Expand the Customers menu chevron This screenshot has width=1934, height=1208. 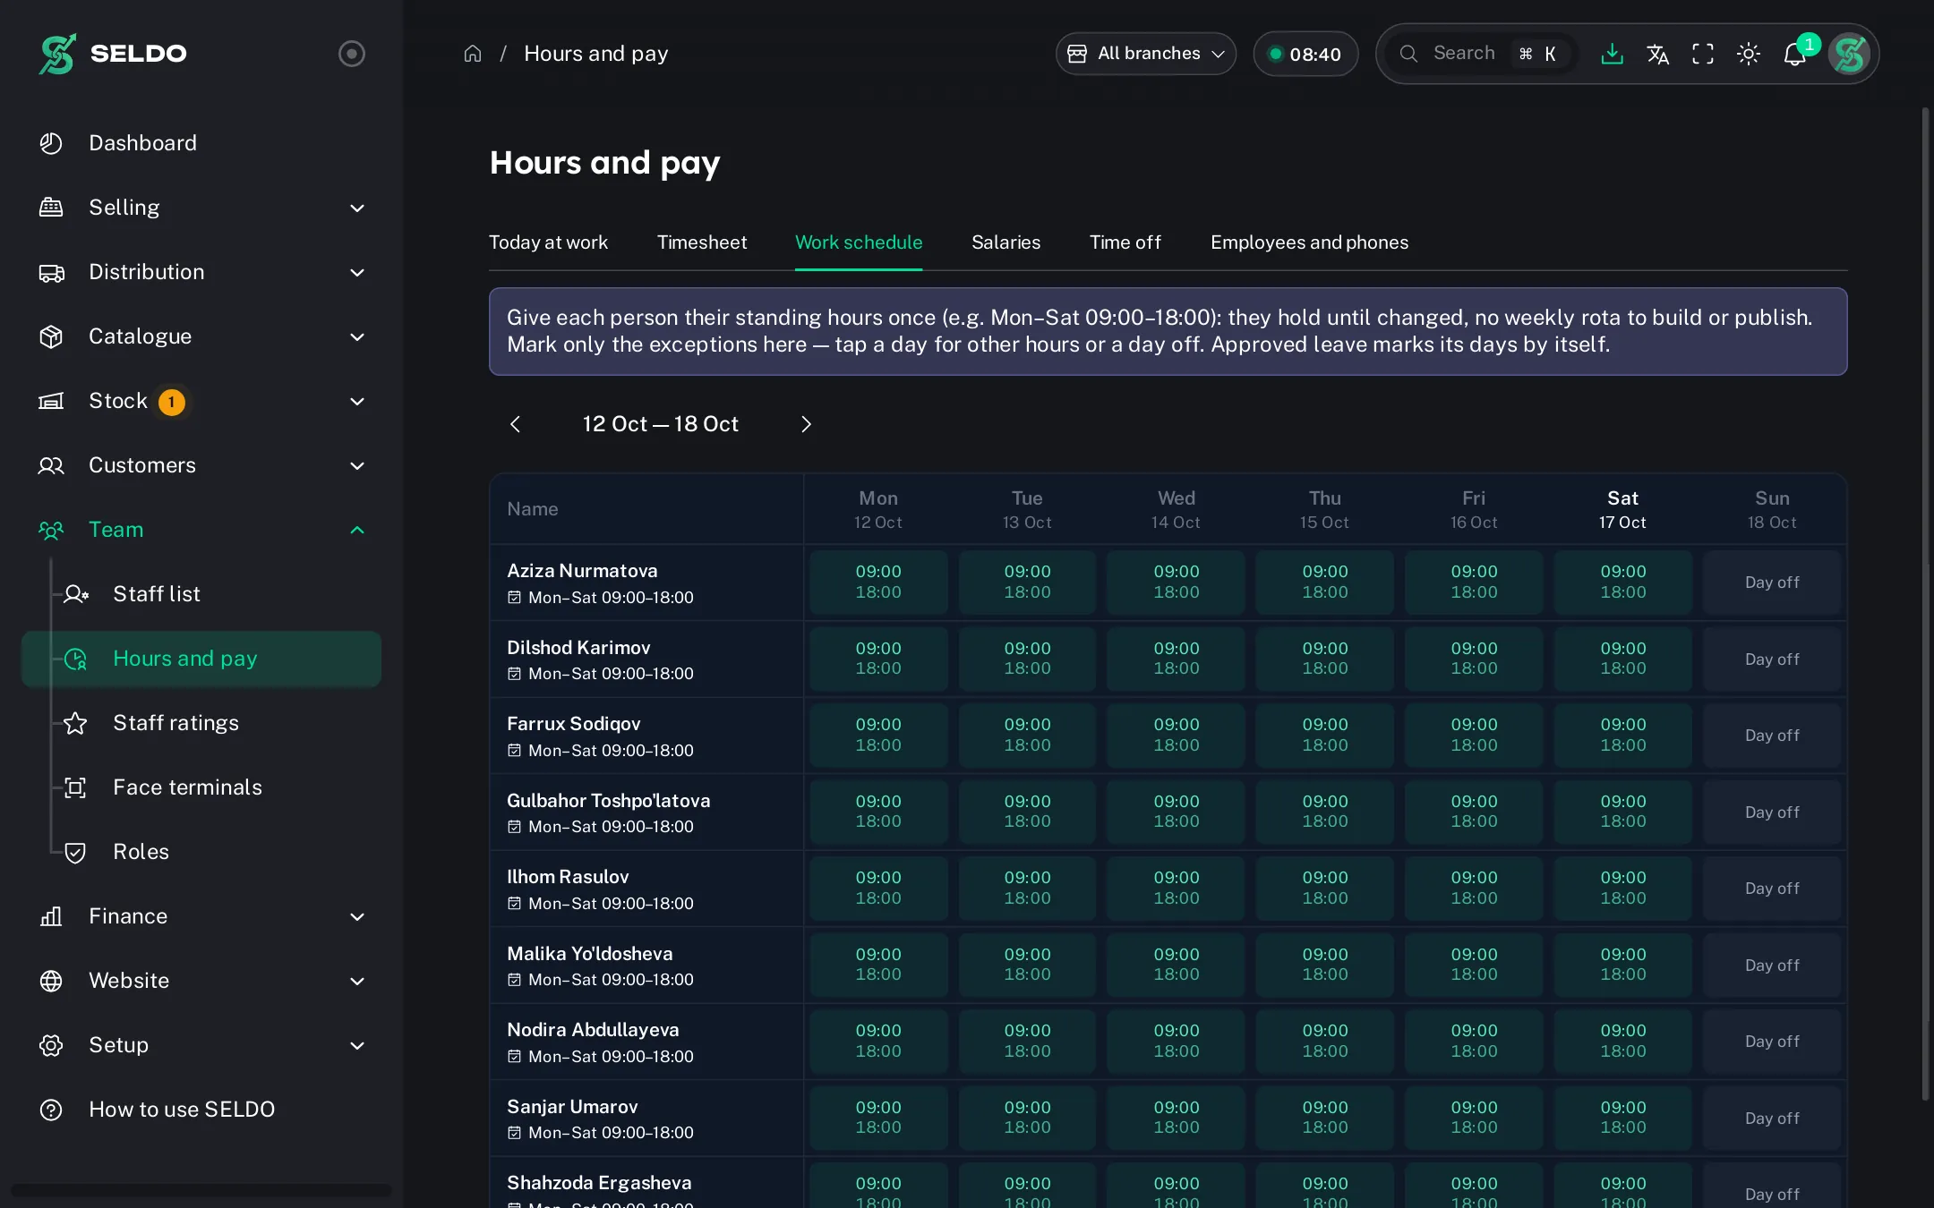(x=357, y=465)
